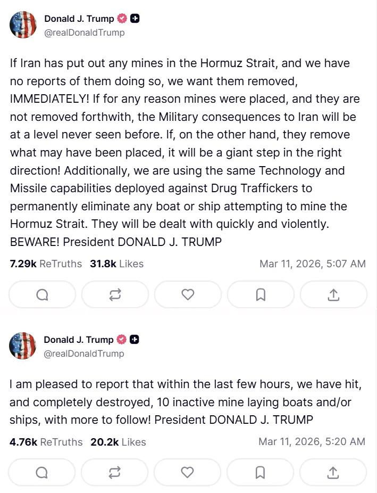Viewport: 377px width, 493px height.
Task: Reply to the Hormuz Strait mines post
Action: coord(43,294)
